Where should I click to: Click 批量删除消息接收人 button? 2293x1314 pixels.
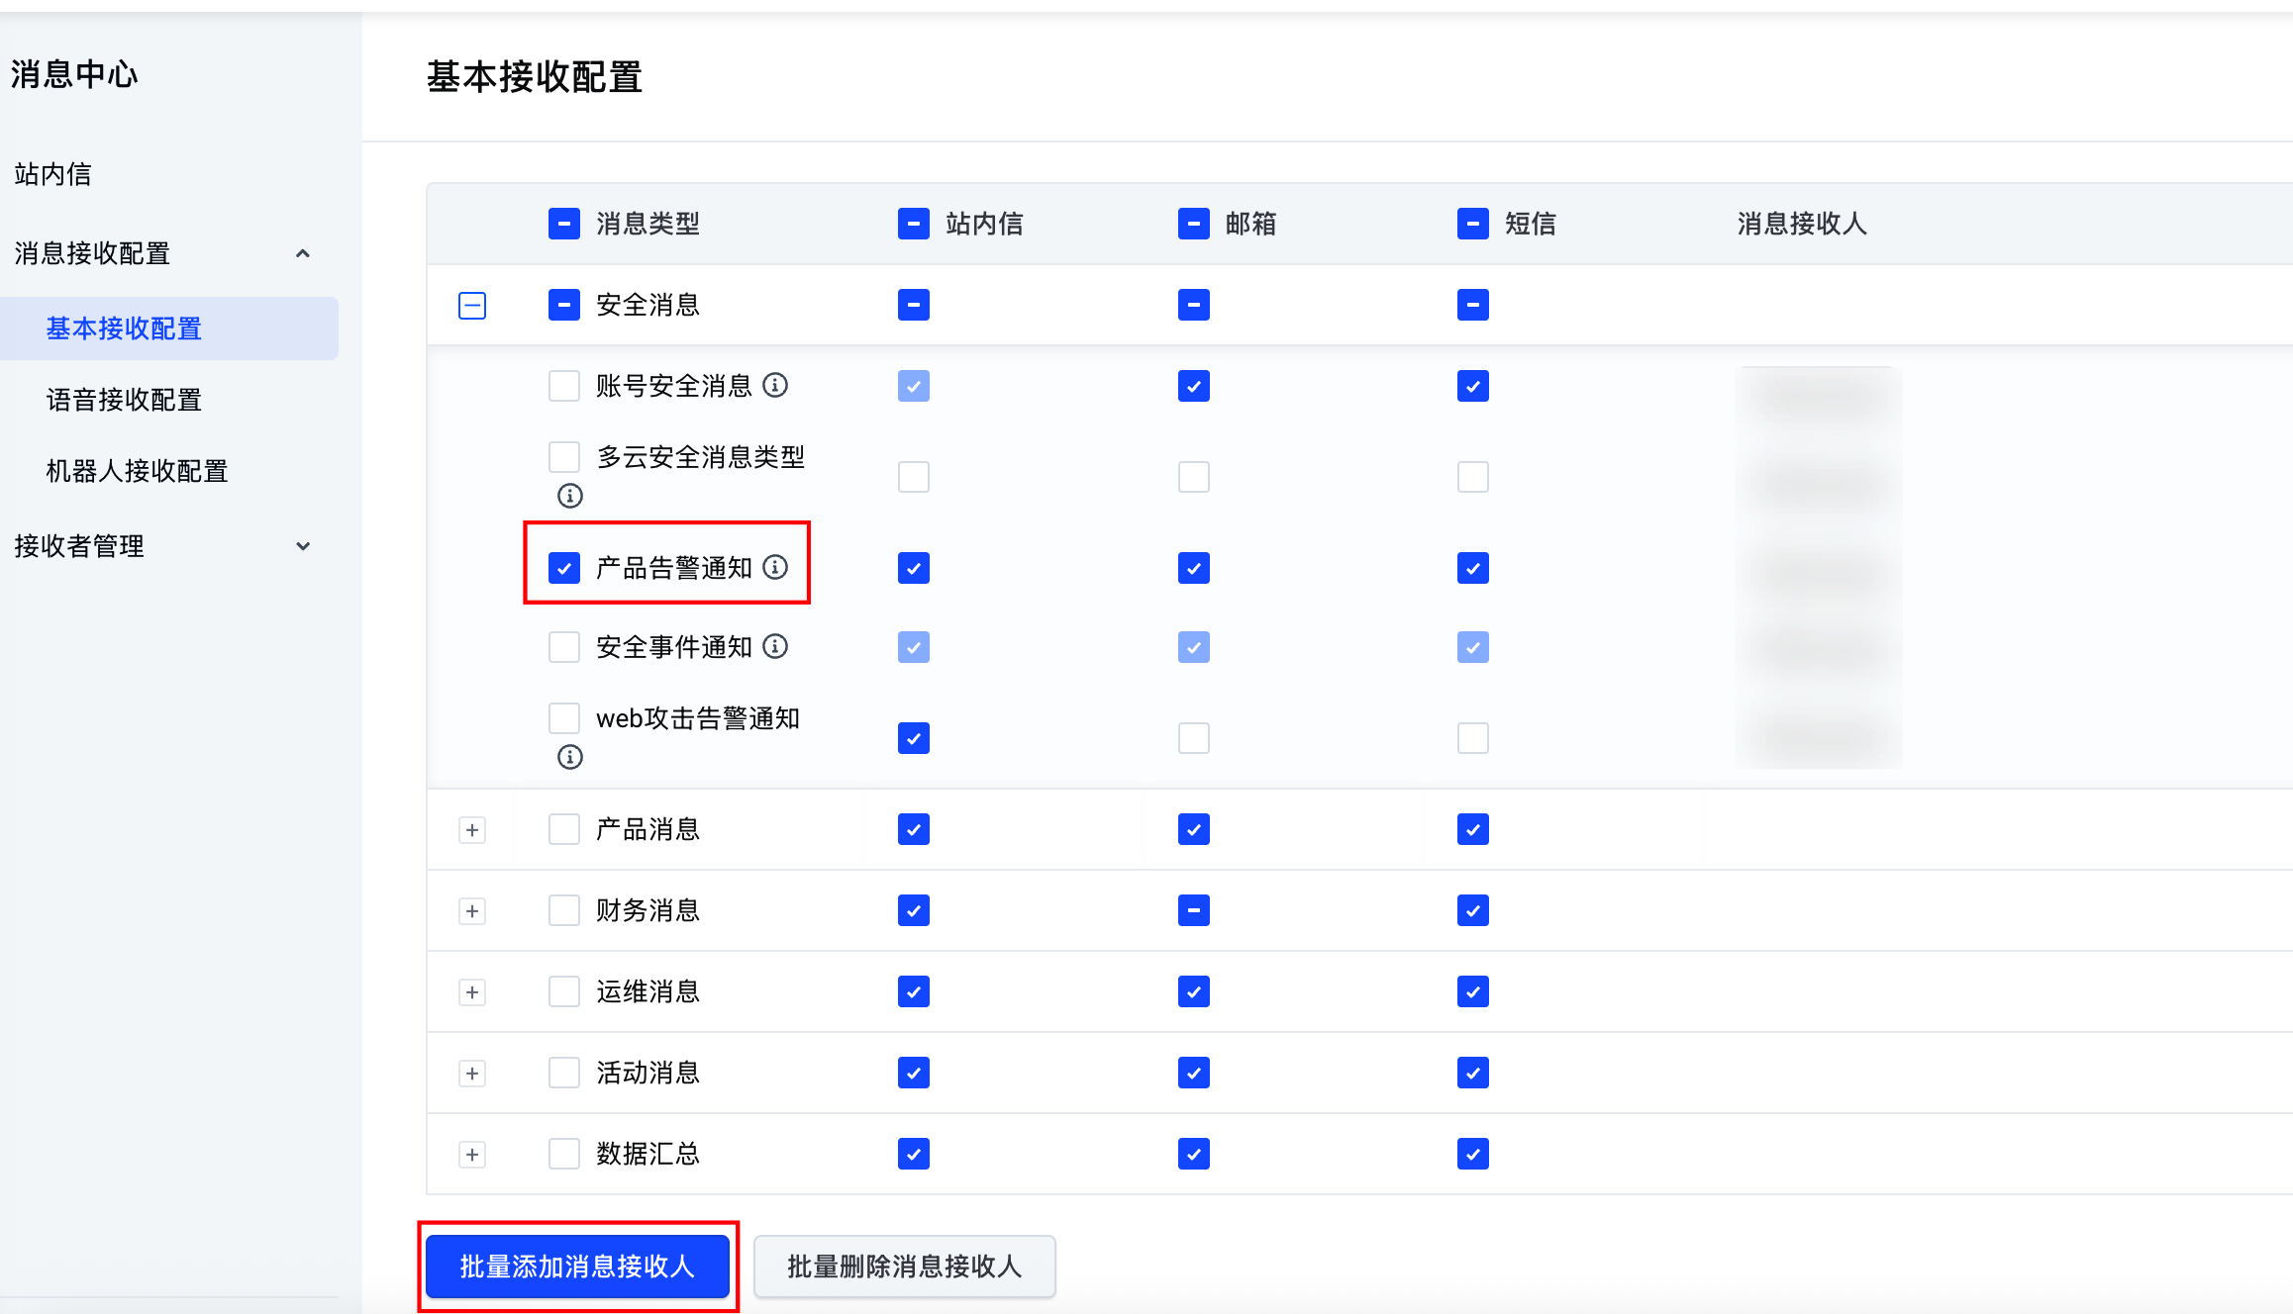[x=904, y=1267]
